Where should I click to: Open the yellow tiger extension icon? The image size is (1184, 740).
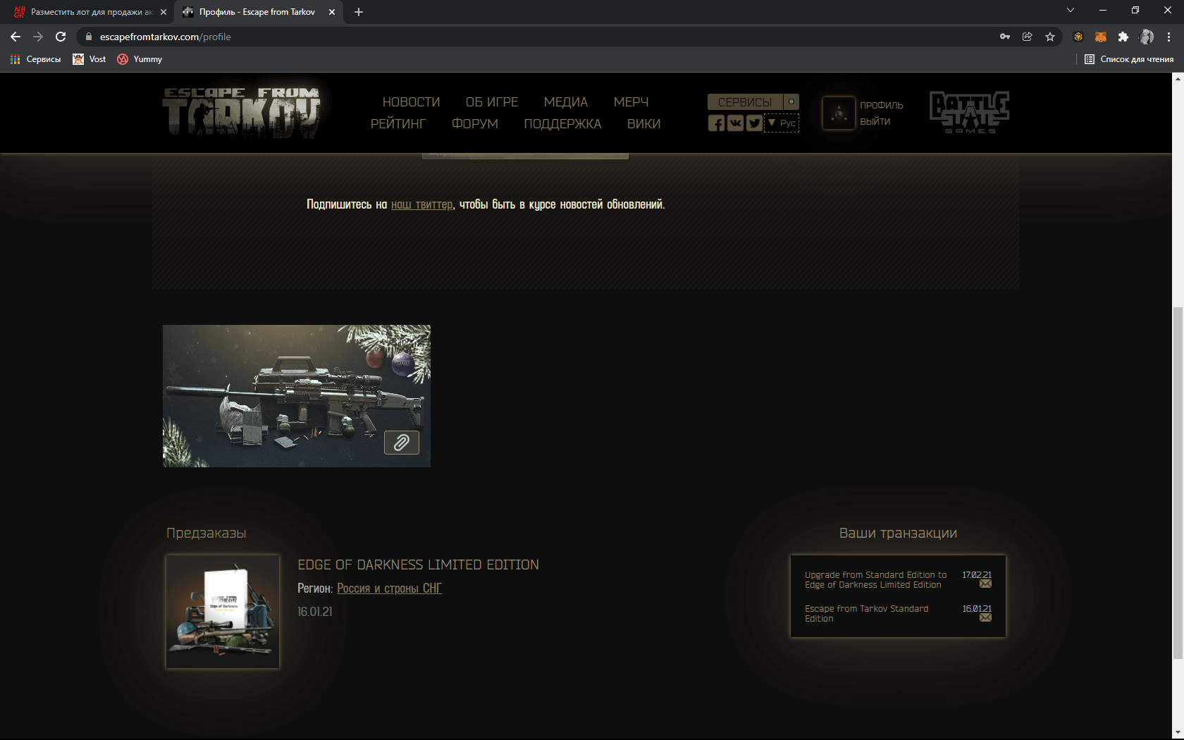(x=1078, y=37)
